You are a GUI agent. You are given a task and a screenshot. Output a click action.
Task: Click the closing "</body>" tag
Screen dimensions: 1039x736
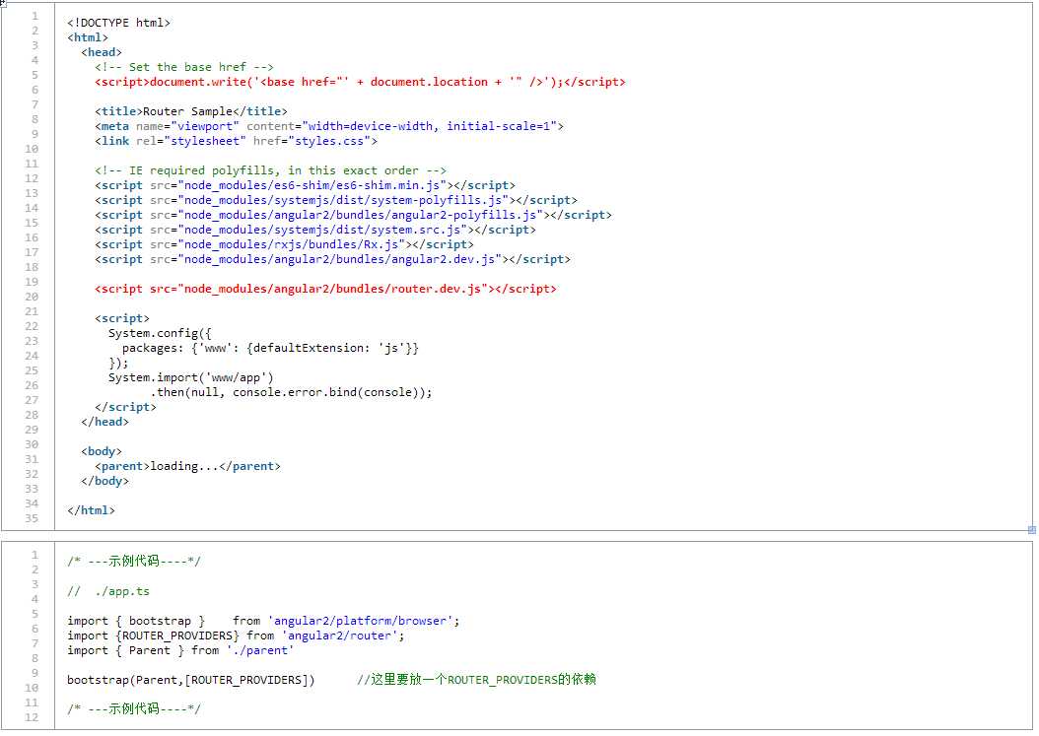click(x=104, y=481)
